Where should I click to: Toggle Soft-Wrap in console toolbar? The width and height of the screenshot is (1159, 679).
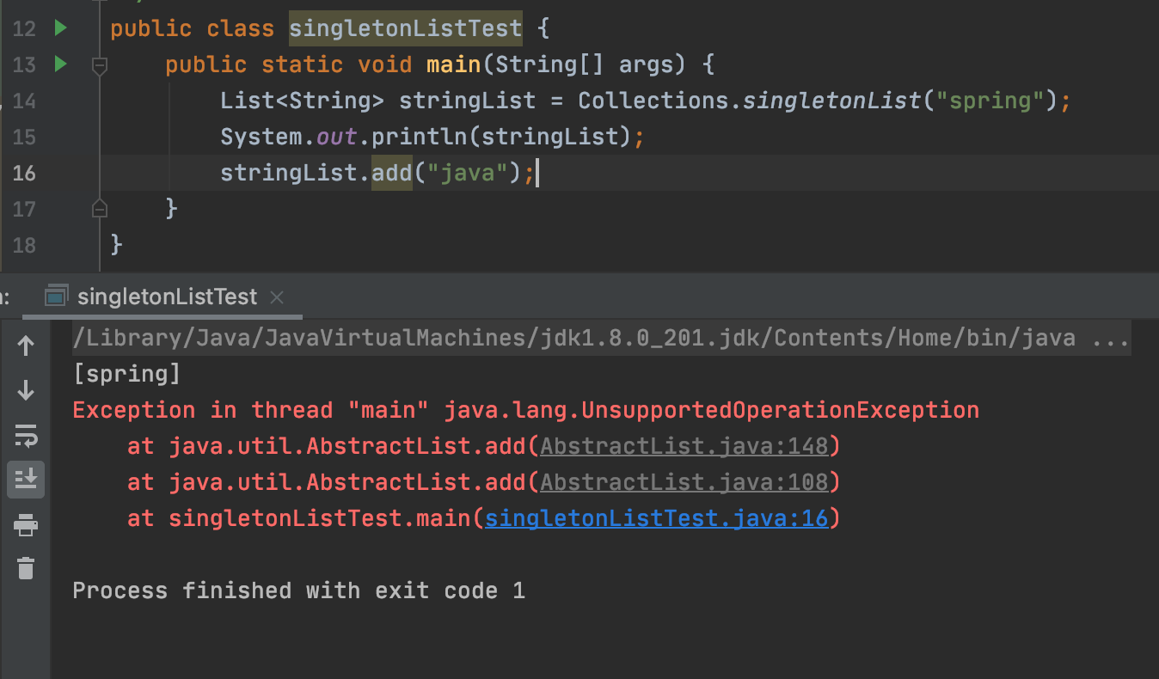(26, 435)
